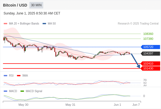This screenshot has width=161, height=109.
Task: Click the red 9MA legend marker
Action: click(x=19, y=76)
